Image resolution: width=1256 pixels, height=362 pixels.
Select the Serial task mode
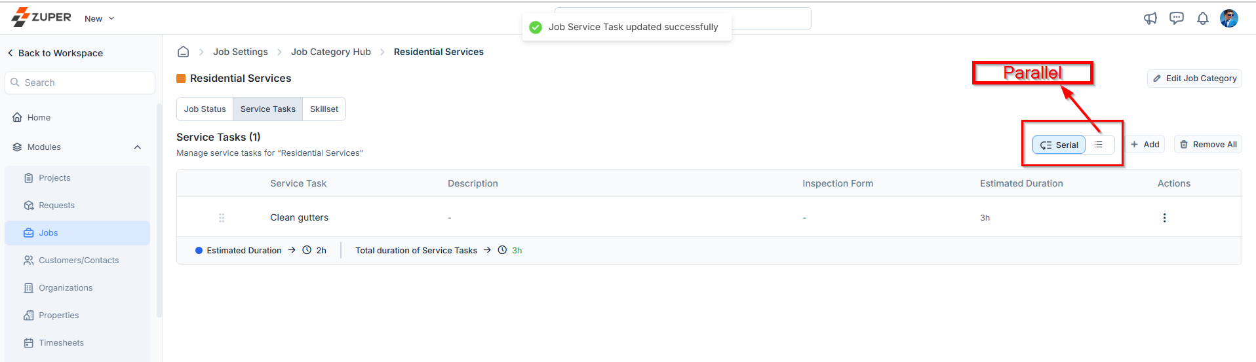click(x=1059, y=145)
